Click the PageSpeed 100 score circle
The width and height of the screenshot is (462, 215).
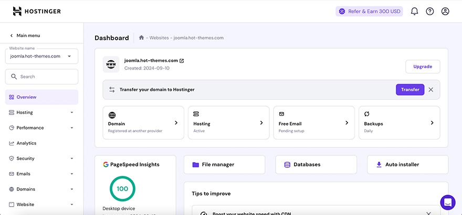122,189
